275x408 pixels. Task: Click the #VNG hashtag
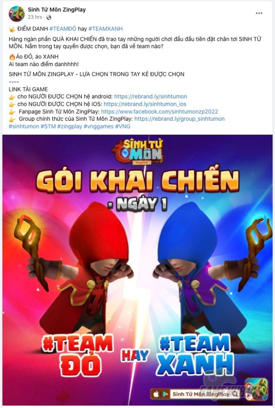coord(123,126)
